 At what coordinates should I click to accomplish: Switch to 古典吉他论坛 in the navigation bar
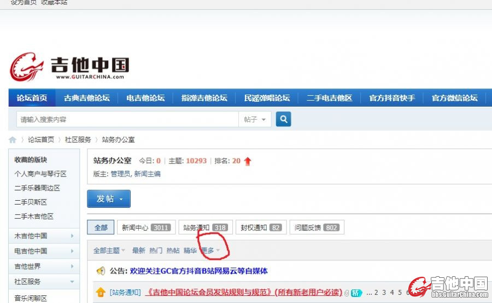click(87, 98)
